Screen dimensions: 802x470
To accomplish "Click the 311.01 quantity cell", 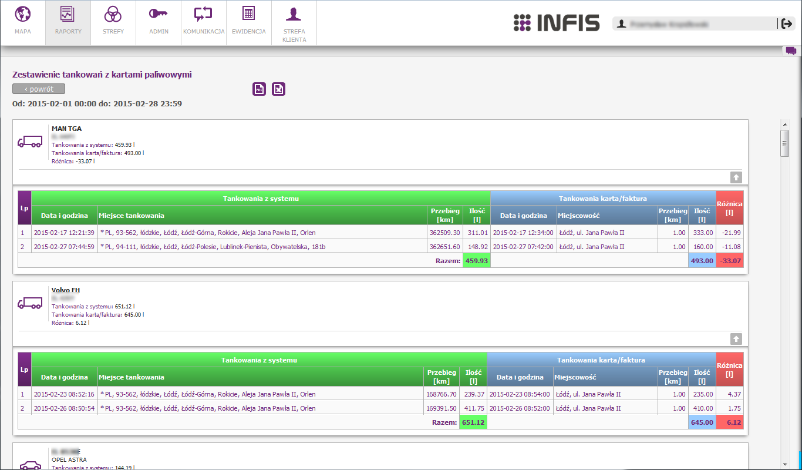I will coord(477,233).
